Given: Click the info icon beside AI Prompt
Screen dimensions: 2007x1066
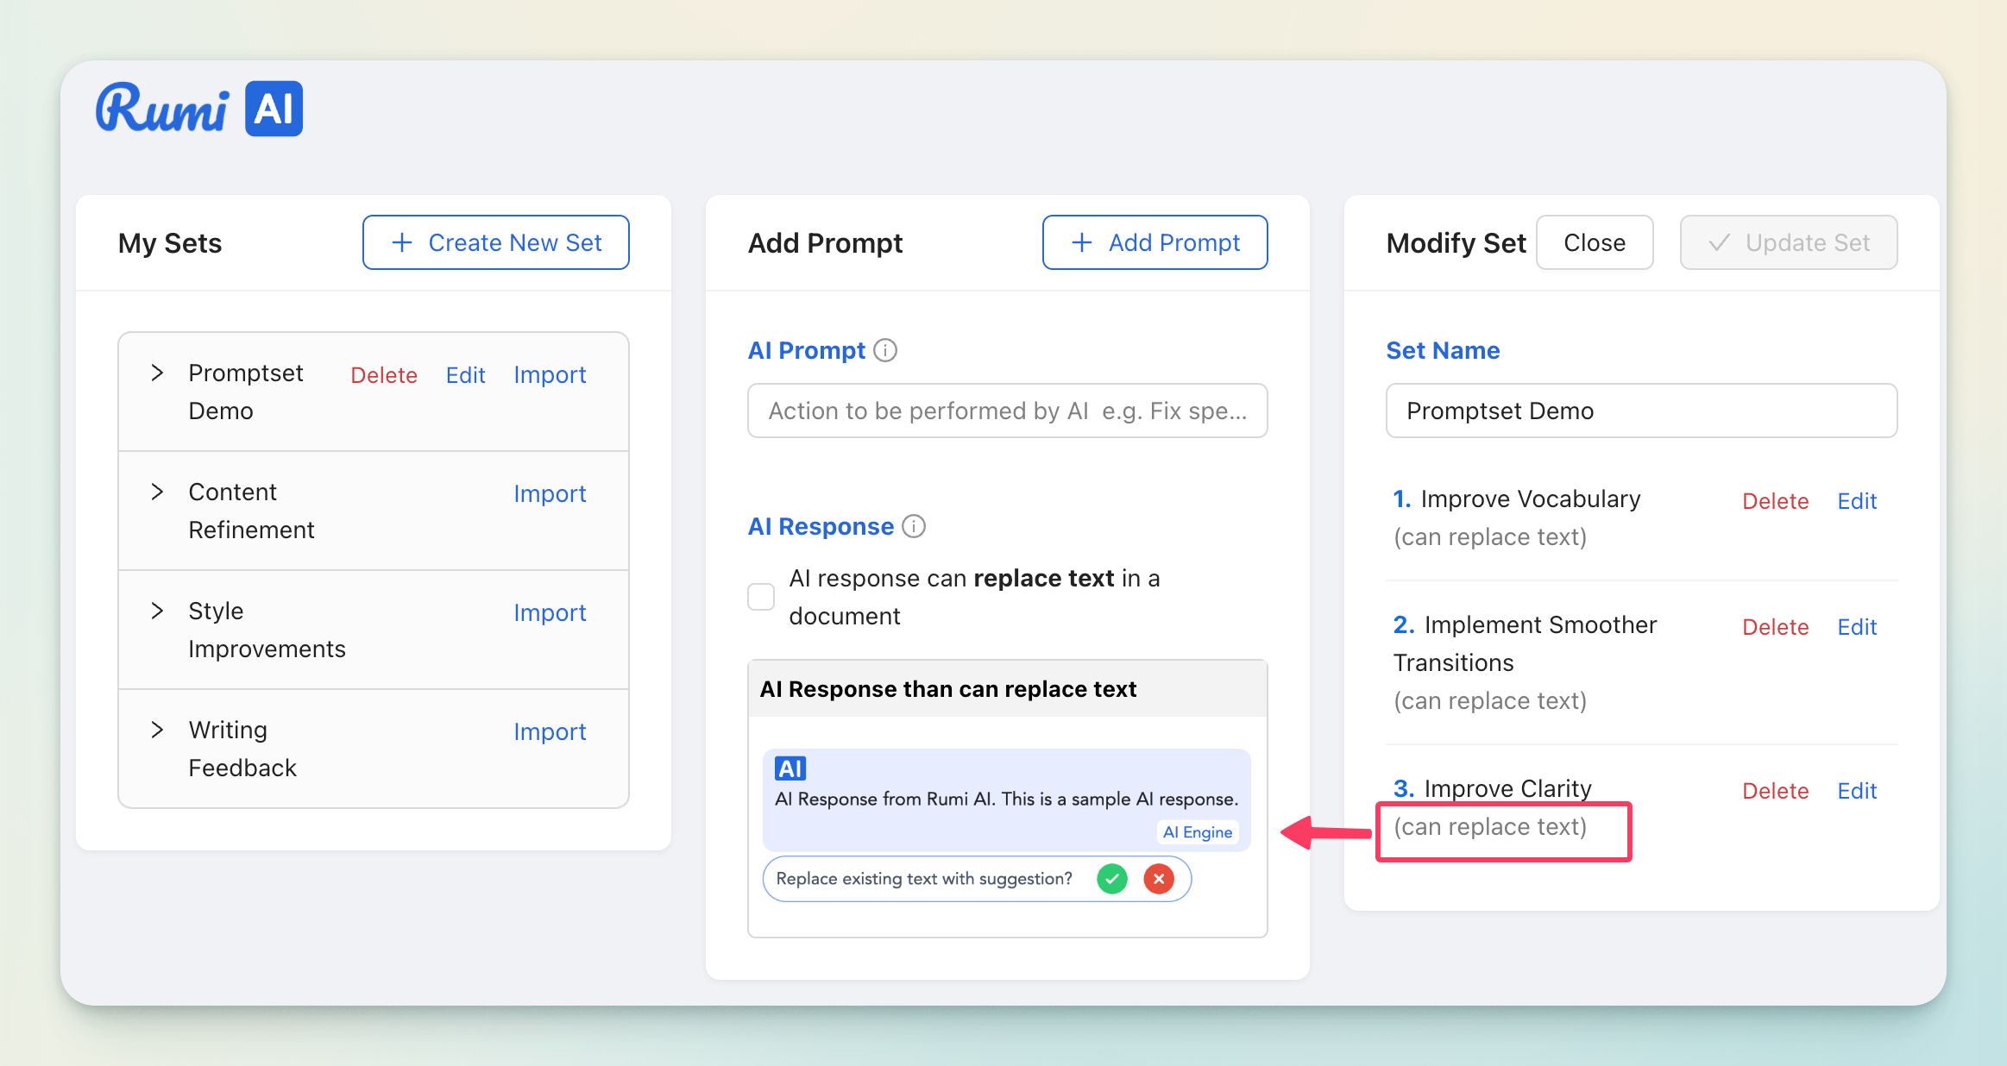Looking at the screenshot, I should point(885,350).
